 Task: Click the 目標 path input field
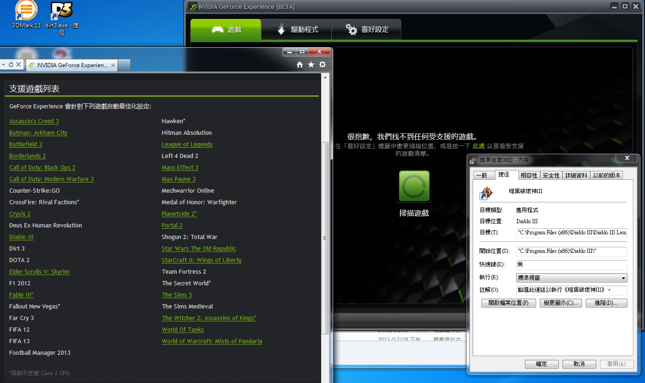571,232
